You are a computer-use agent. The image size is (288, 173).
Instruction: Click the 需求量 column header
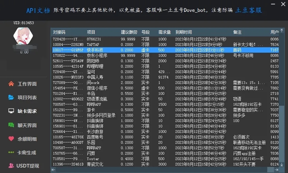pyautogui.click(x=165, y=32)
